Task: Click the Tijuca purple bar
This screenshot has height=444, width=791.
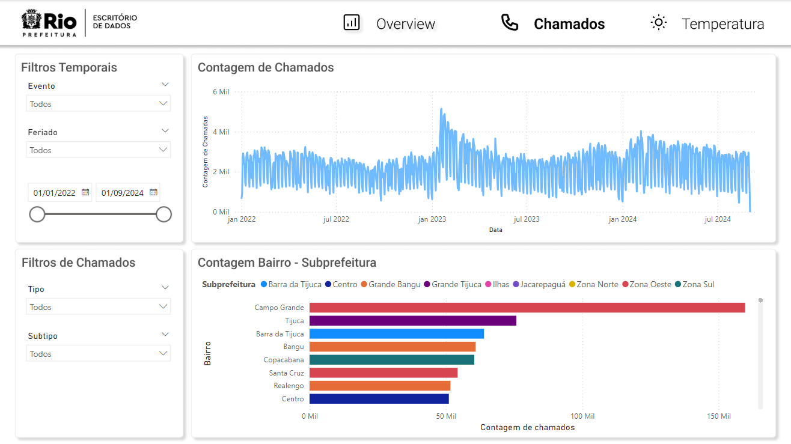Action: click(x=413, y=321)
